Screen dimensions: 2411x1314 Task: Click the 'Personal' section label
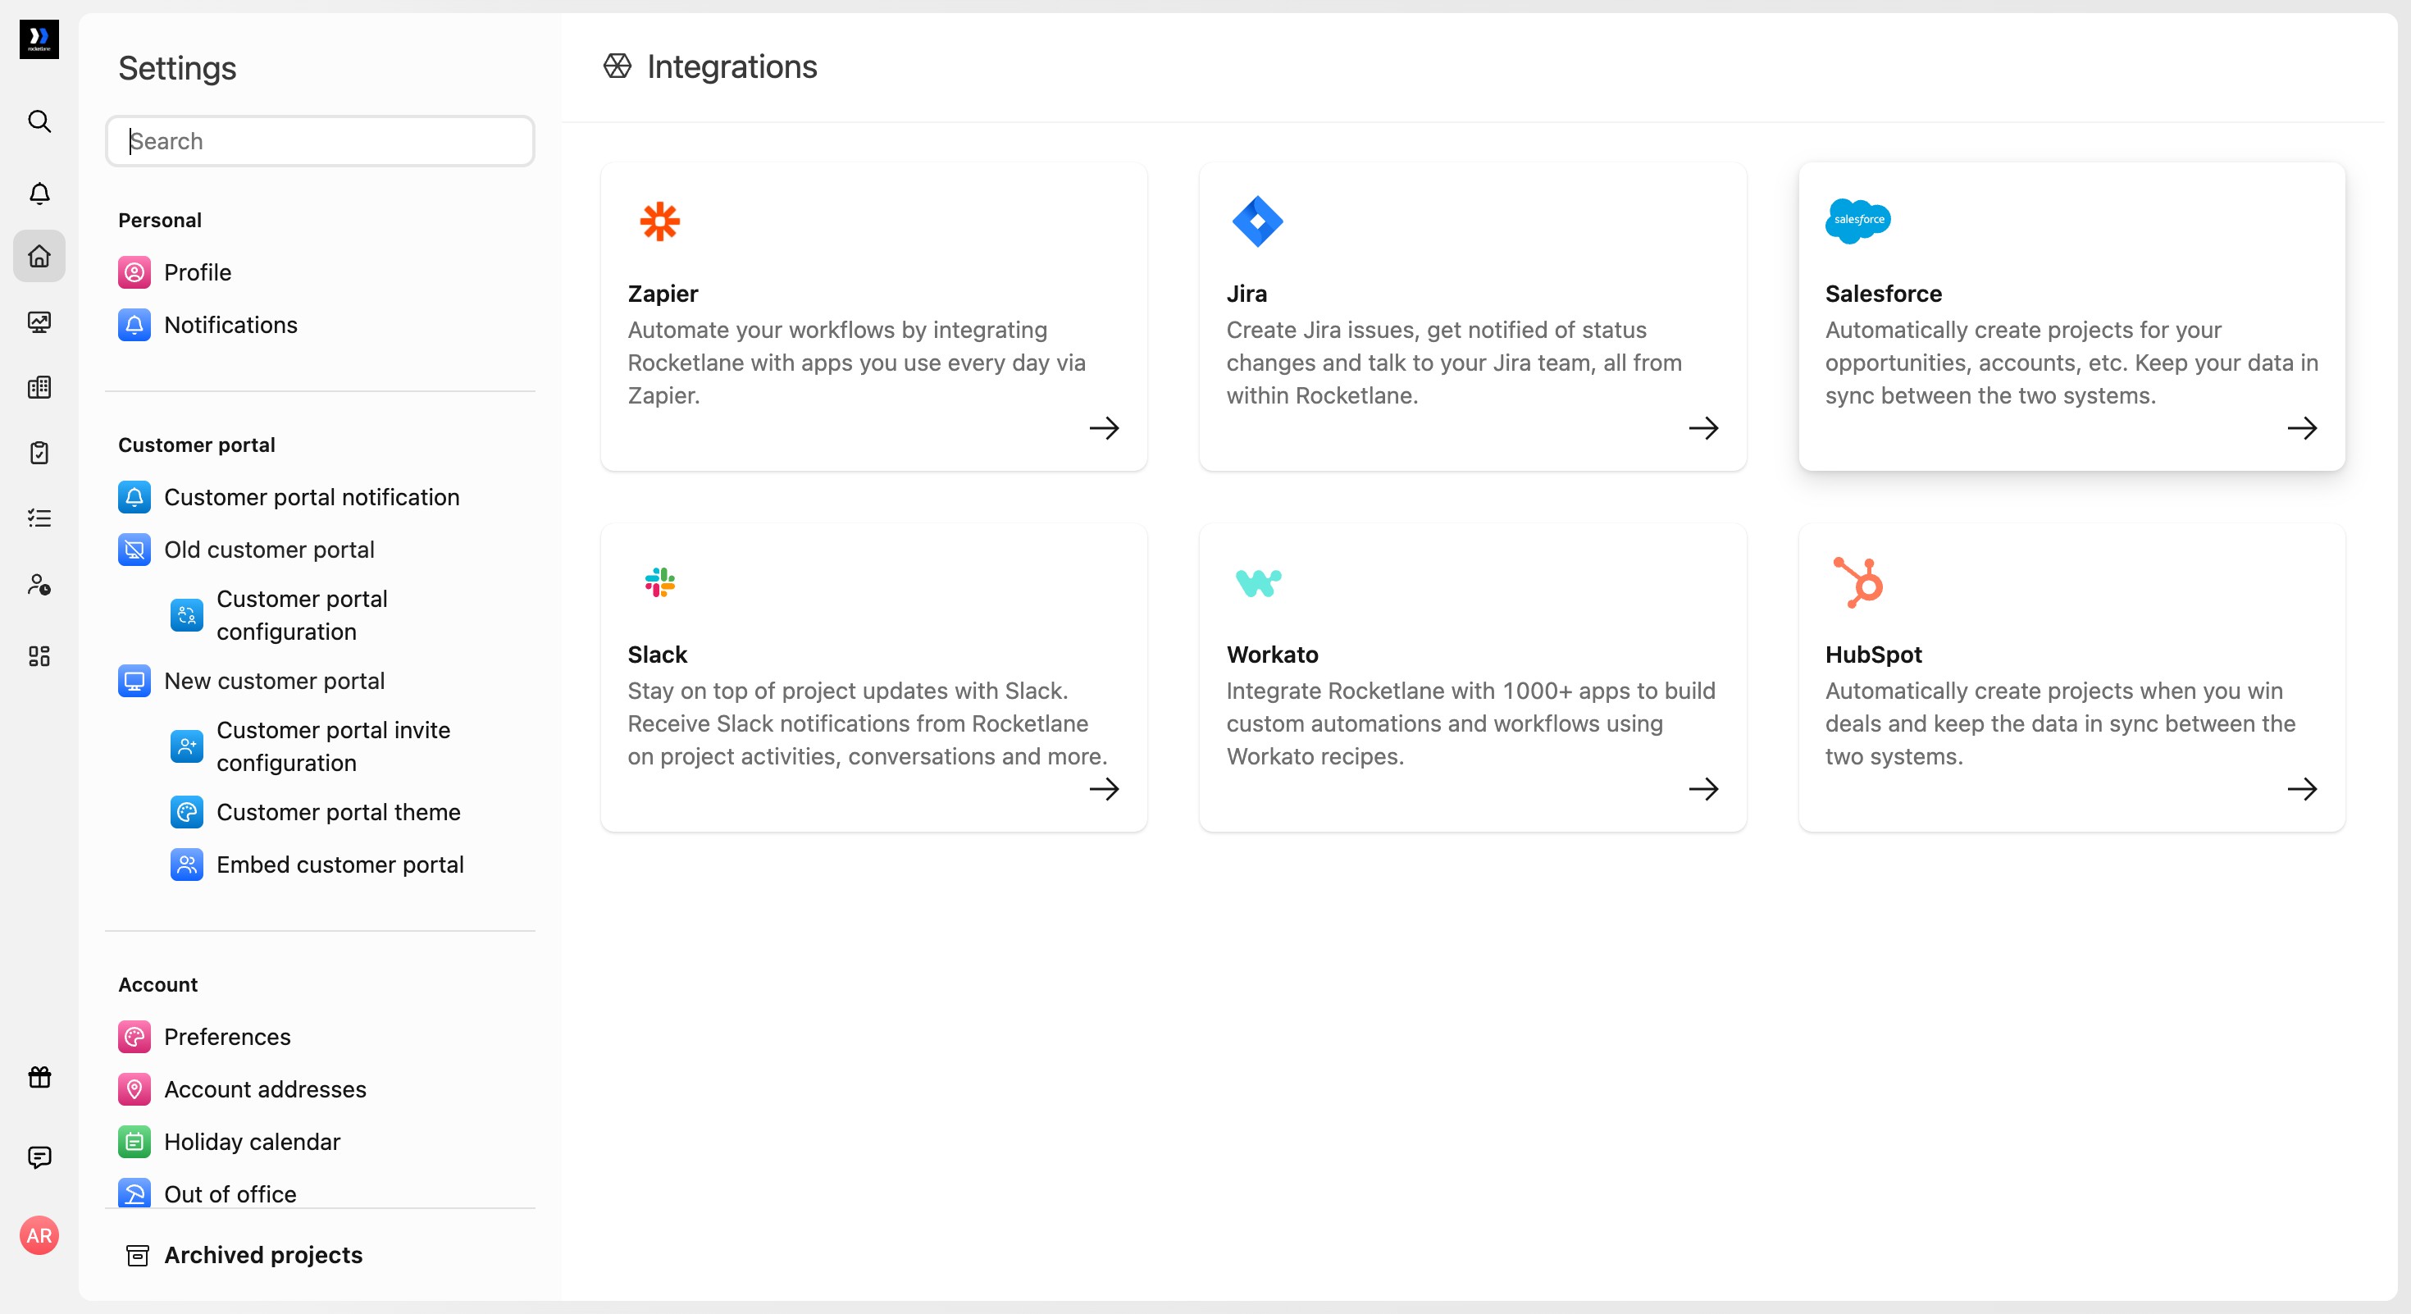[x=160, y=220]
